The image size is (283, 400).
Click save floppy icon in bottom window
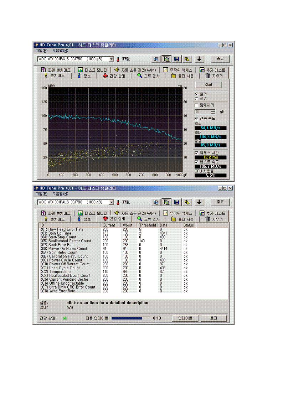(176, 202)
